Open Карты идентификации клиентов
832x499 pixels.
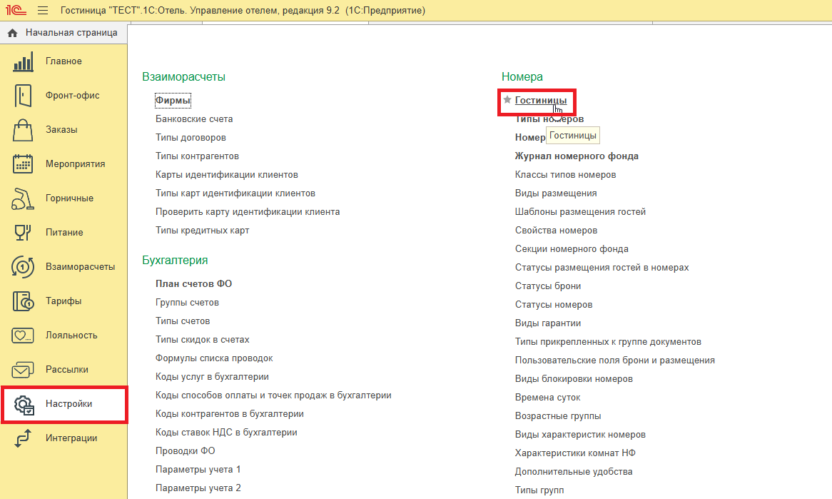click(227, 175)
